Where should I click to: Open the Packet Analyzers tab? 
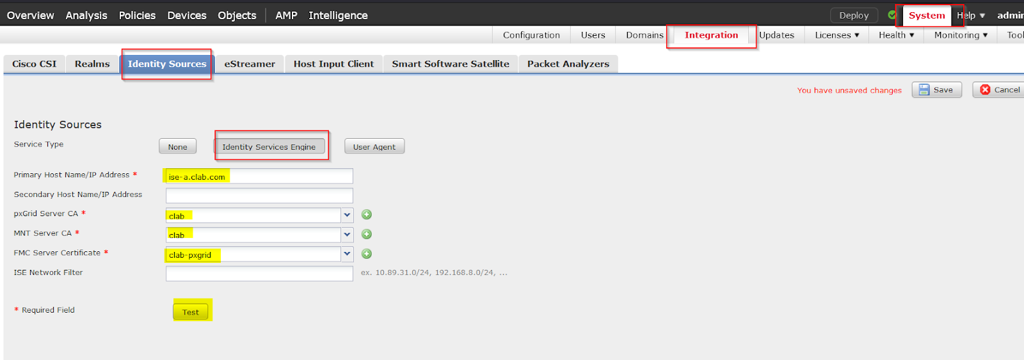568,64
